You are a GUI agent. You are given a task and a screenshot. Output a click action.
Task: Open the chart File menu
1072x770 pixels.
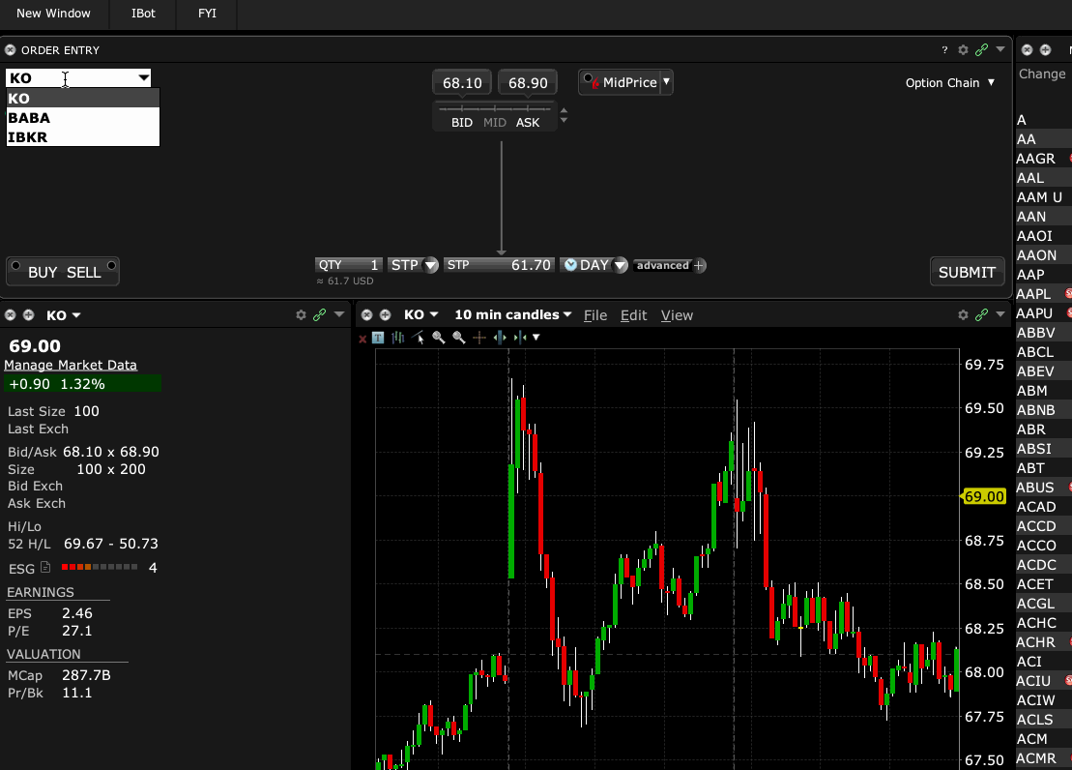coord(594,315)
